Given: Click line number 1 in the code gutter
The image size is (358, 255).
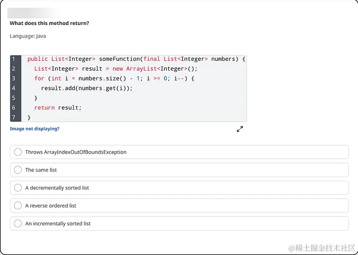Looking at the screenshot, I should click(x=13, y=59).
